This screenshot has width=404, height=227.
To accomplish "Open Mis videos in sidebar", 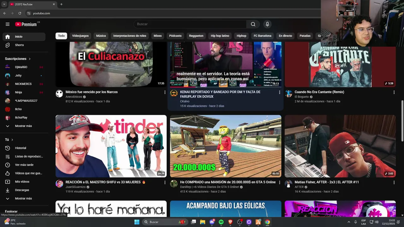I will click(x=24, y=182).
